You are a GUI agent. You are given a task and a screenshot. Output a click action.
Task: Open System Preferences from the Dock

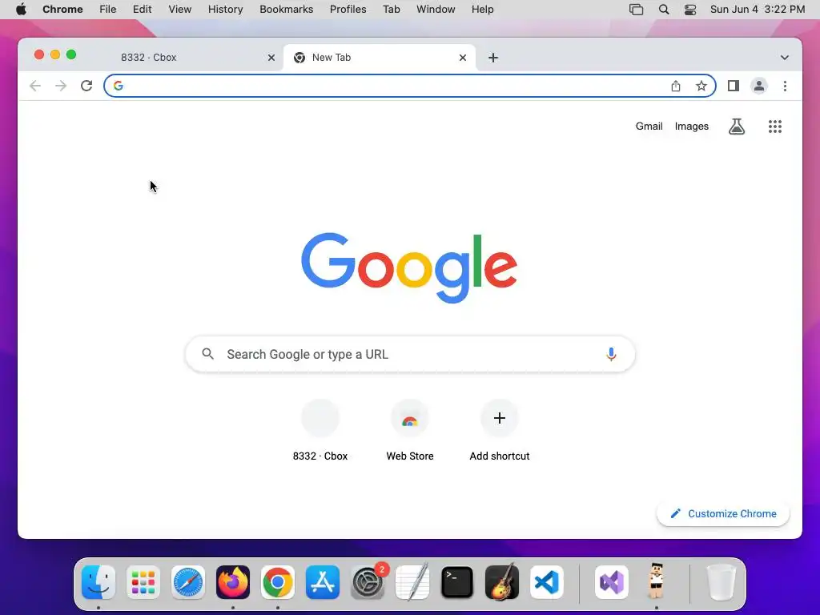coord(368,581)
